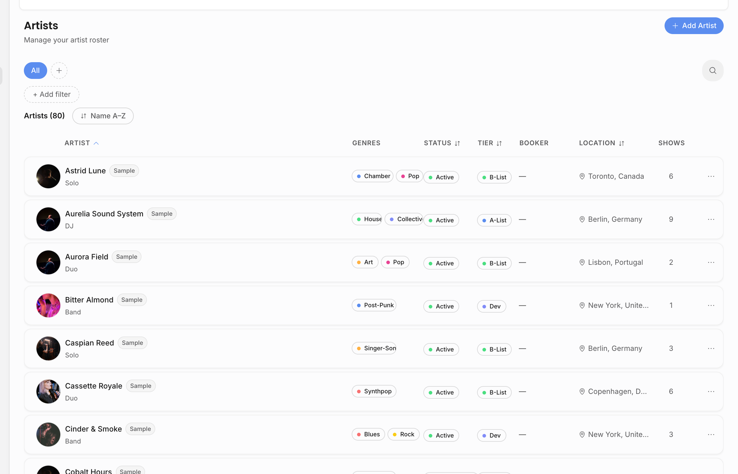This screenshot has width=738, height=474.
Task: Click B-List tier for Cassette Royale
Action: 494,393
